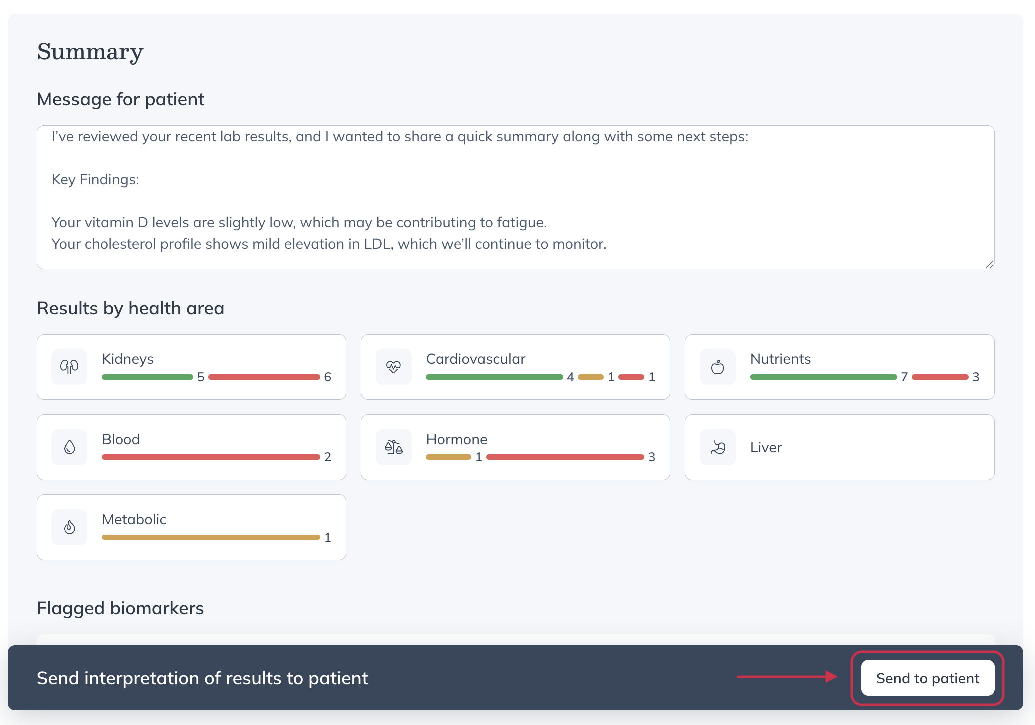Open the Nutrients results card

(x=839, y=367)
